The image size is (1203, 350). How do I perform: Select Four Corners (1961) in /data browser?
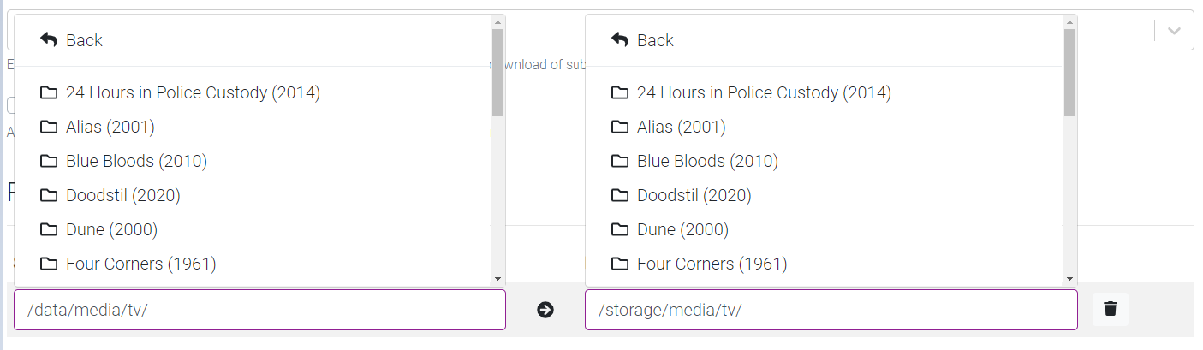(x=140, y=264)
